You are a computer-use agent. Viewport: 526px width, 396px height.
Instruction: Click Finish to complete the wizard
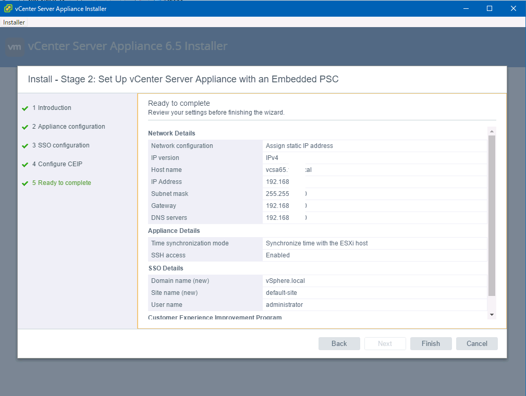coord(431,343)
